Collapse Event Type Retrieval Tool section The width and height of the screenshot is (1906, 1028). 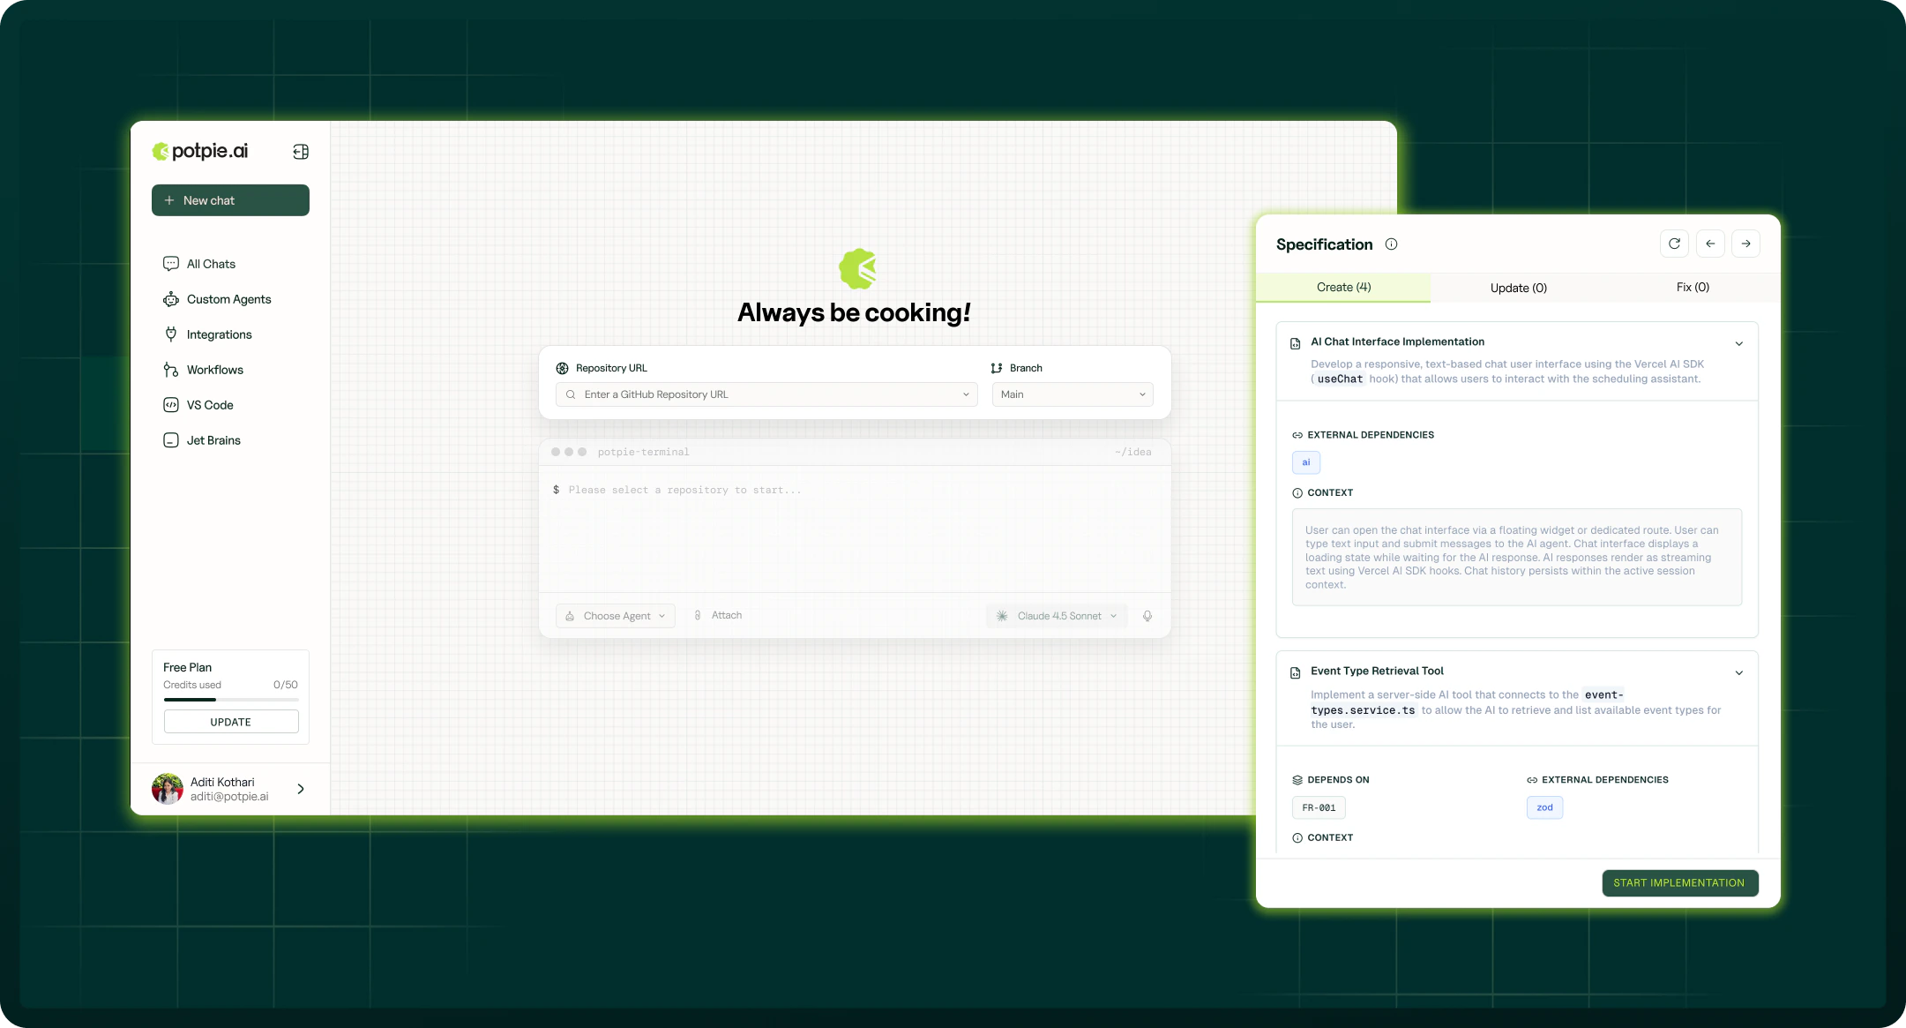pyautogui.click(x=1738, y=673)
